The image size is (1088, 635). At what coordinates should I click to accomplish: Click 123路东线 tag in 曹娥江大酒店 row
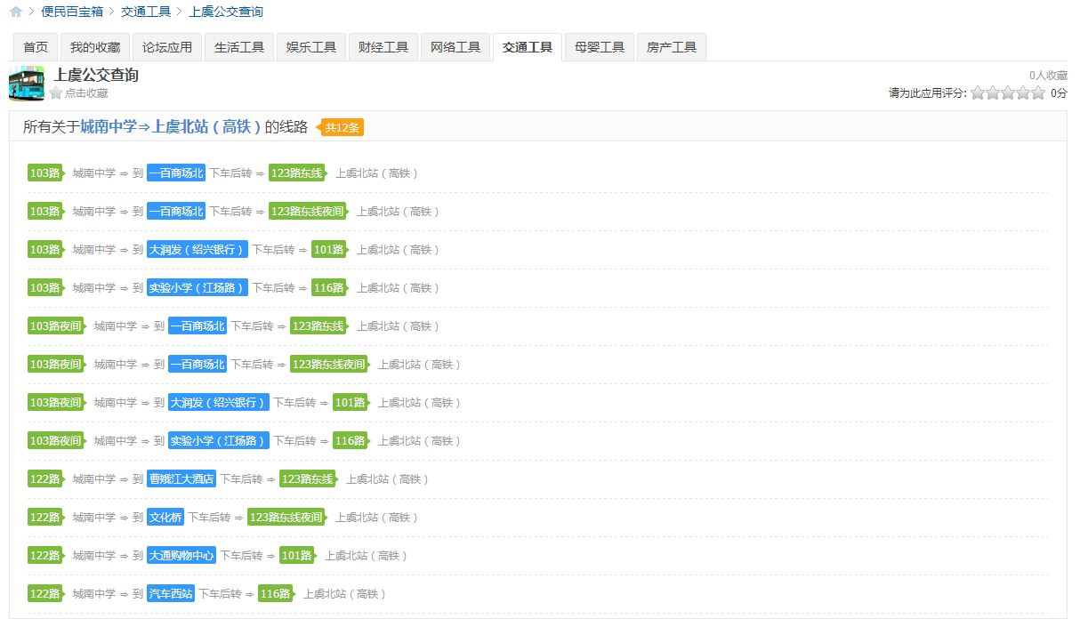pyautogui.click(x=308, y=479)
